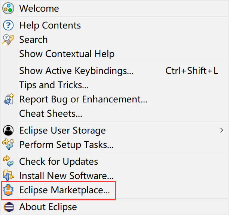This screenshot has height=215, width=229.
Task: Expand the Eclipse User Storage submenu arrow
Action: coord(222,130)
